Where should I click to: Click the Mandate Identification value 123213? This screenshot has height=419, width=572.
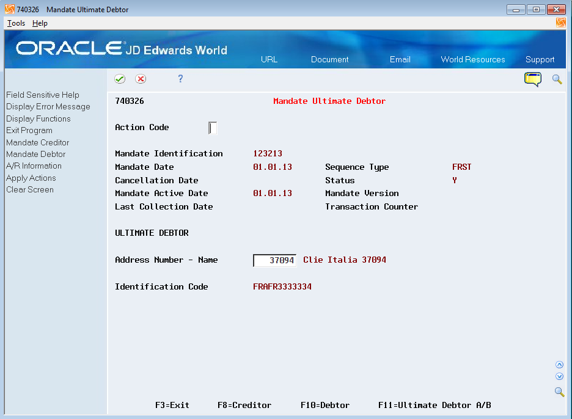pos(268,153)
